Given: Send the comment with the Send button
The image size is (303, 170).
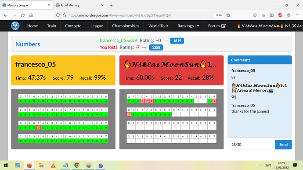Looking at the screenshot, I should (x=283, y=145).
